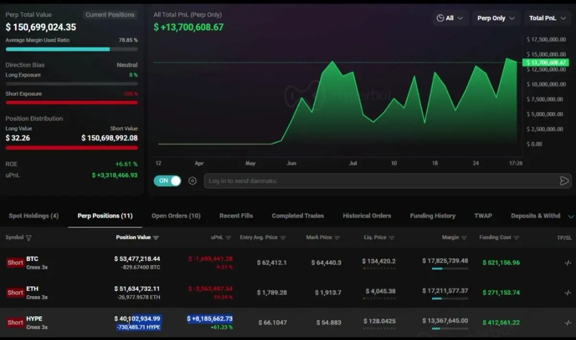
Task: Click the BTC Short badge
Action: 15,263
